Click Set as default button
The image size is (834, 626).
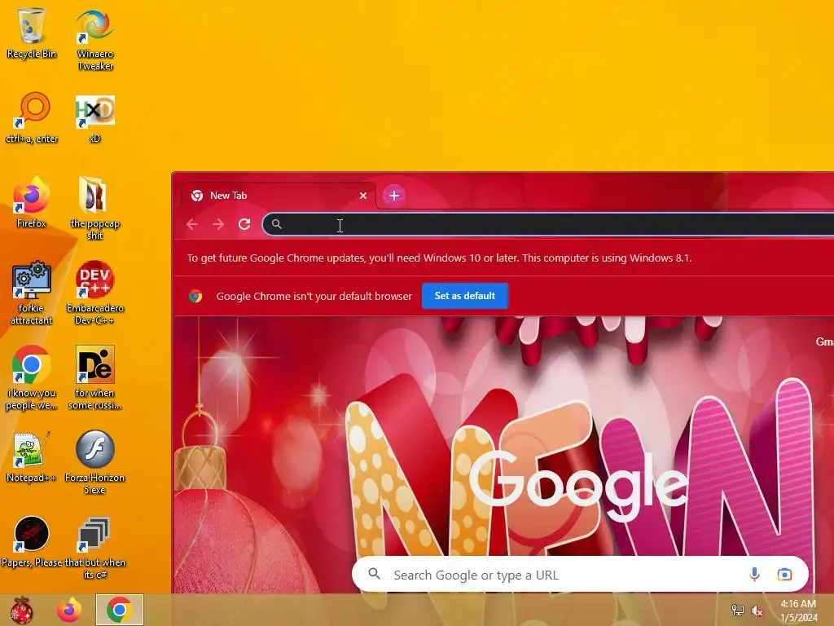click(x=465, y=296)
